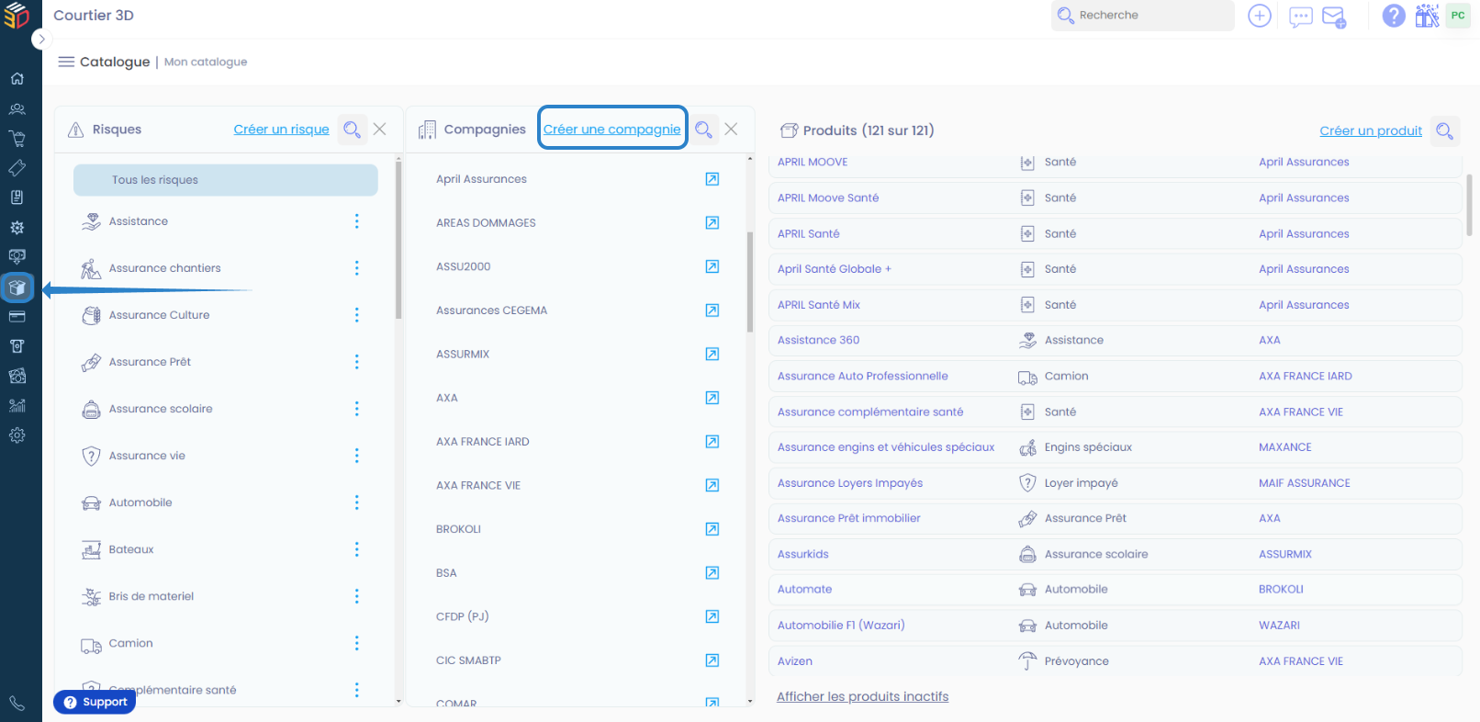Open ASSU2000 company details icon
The width and height of the screenshot is (1480, 722).
[712, 266]
